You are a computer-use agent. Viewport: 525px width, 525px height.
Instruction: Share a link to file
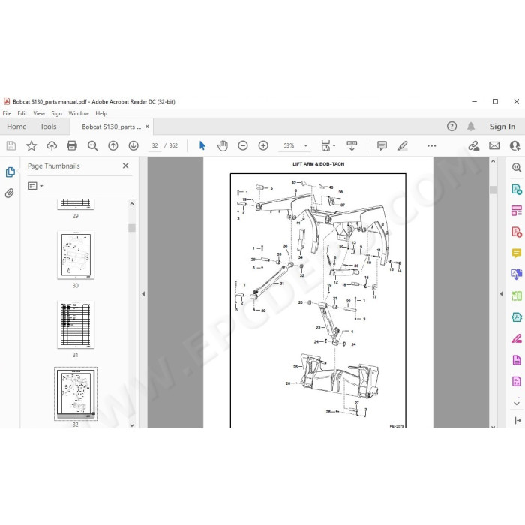[474, 145]
